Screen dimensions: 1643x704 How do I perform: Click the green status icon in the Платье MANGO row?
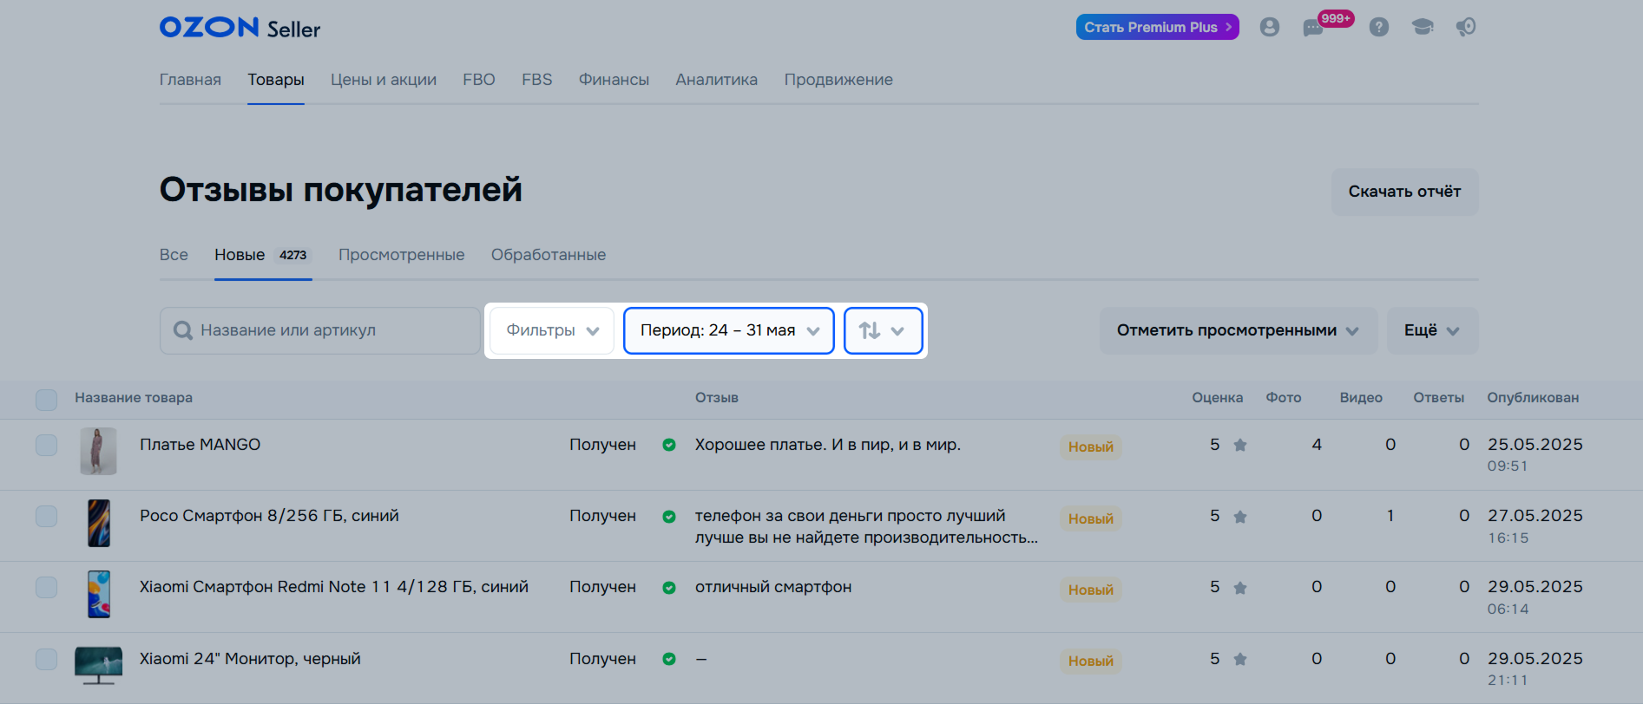click(x=669, y=445)
